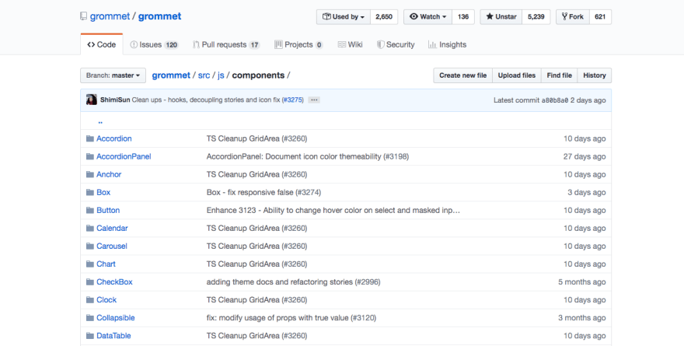Open pull request #3275 link
This screenshot has width=684, height=346.
pyautogui.click(x=293, y=100)
